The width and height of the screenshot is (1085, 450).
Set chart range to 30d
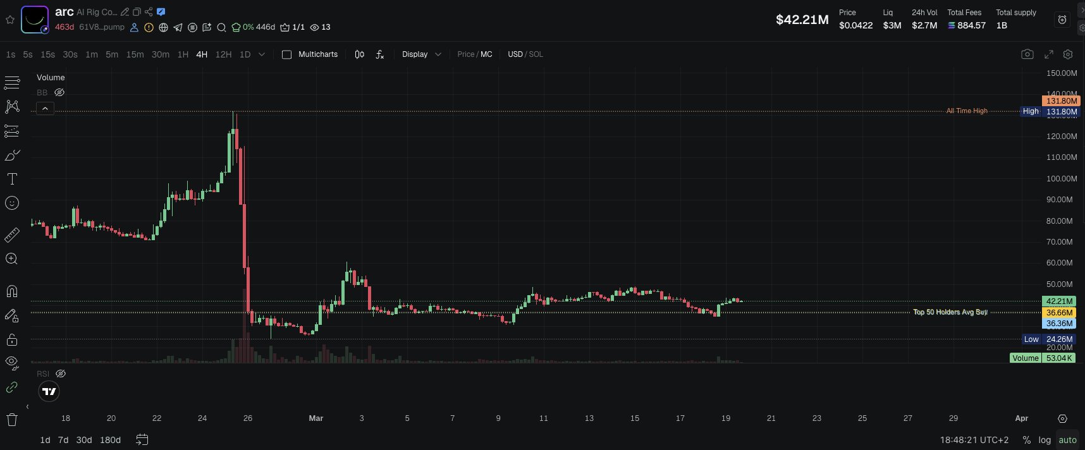pyautogui.click(x=84, y=440)
